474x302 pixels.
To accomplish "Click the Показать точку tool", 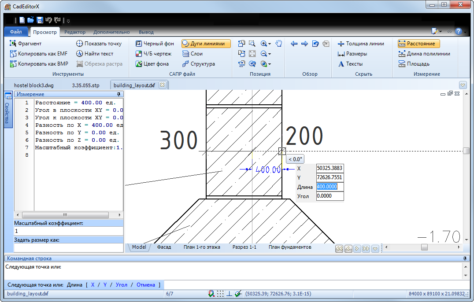I will [x=99, y=44].
